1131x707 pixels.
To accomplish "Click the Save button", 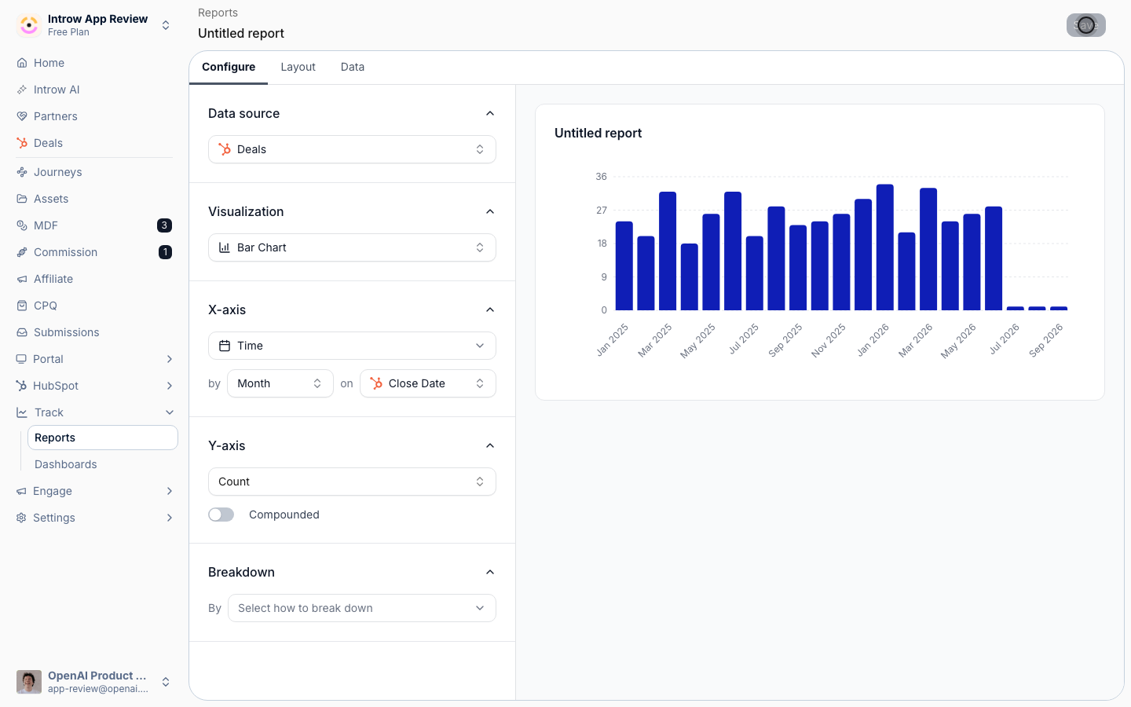I will pyautogui.click(x=1086, y=25).
